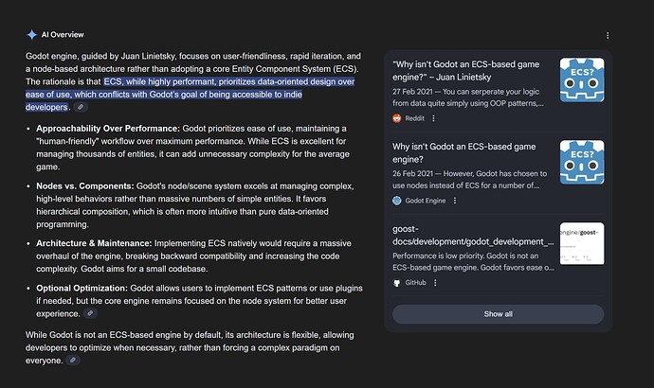
Task: Open the AI Overview three-dot options menu
Action: coord(608,35)
